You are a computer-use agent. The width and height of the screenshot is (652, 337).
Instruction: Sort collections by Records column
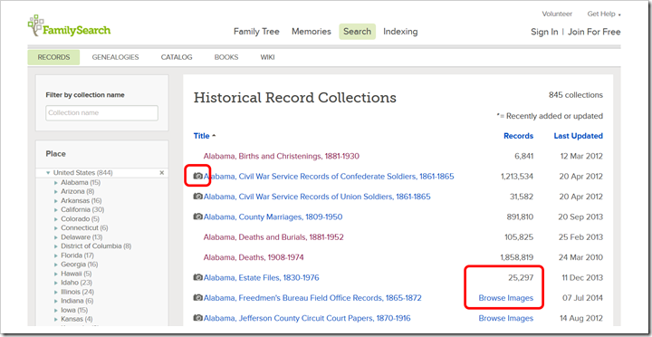519,136
